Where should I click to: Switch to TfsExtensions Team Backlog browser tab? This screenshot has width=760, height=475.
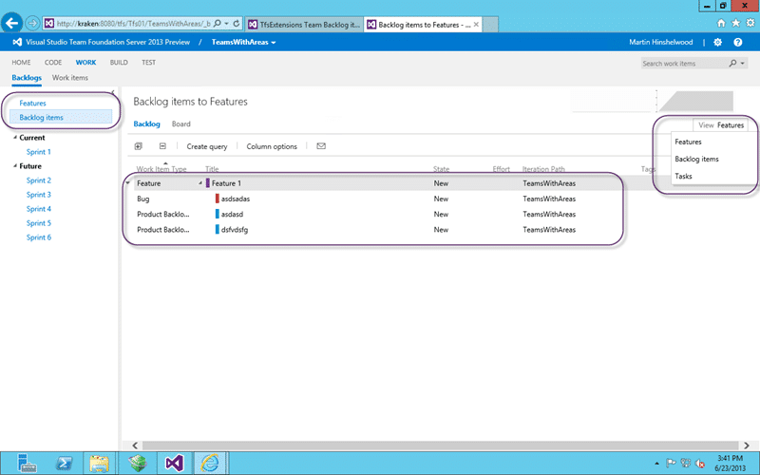(x=304, y=25)
